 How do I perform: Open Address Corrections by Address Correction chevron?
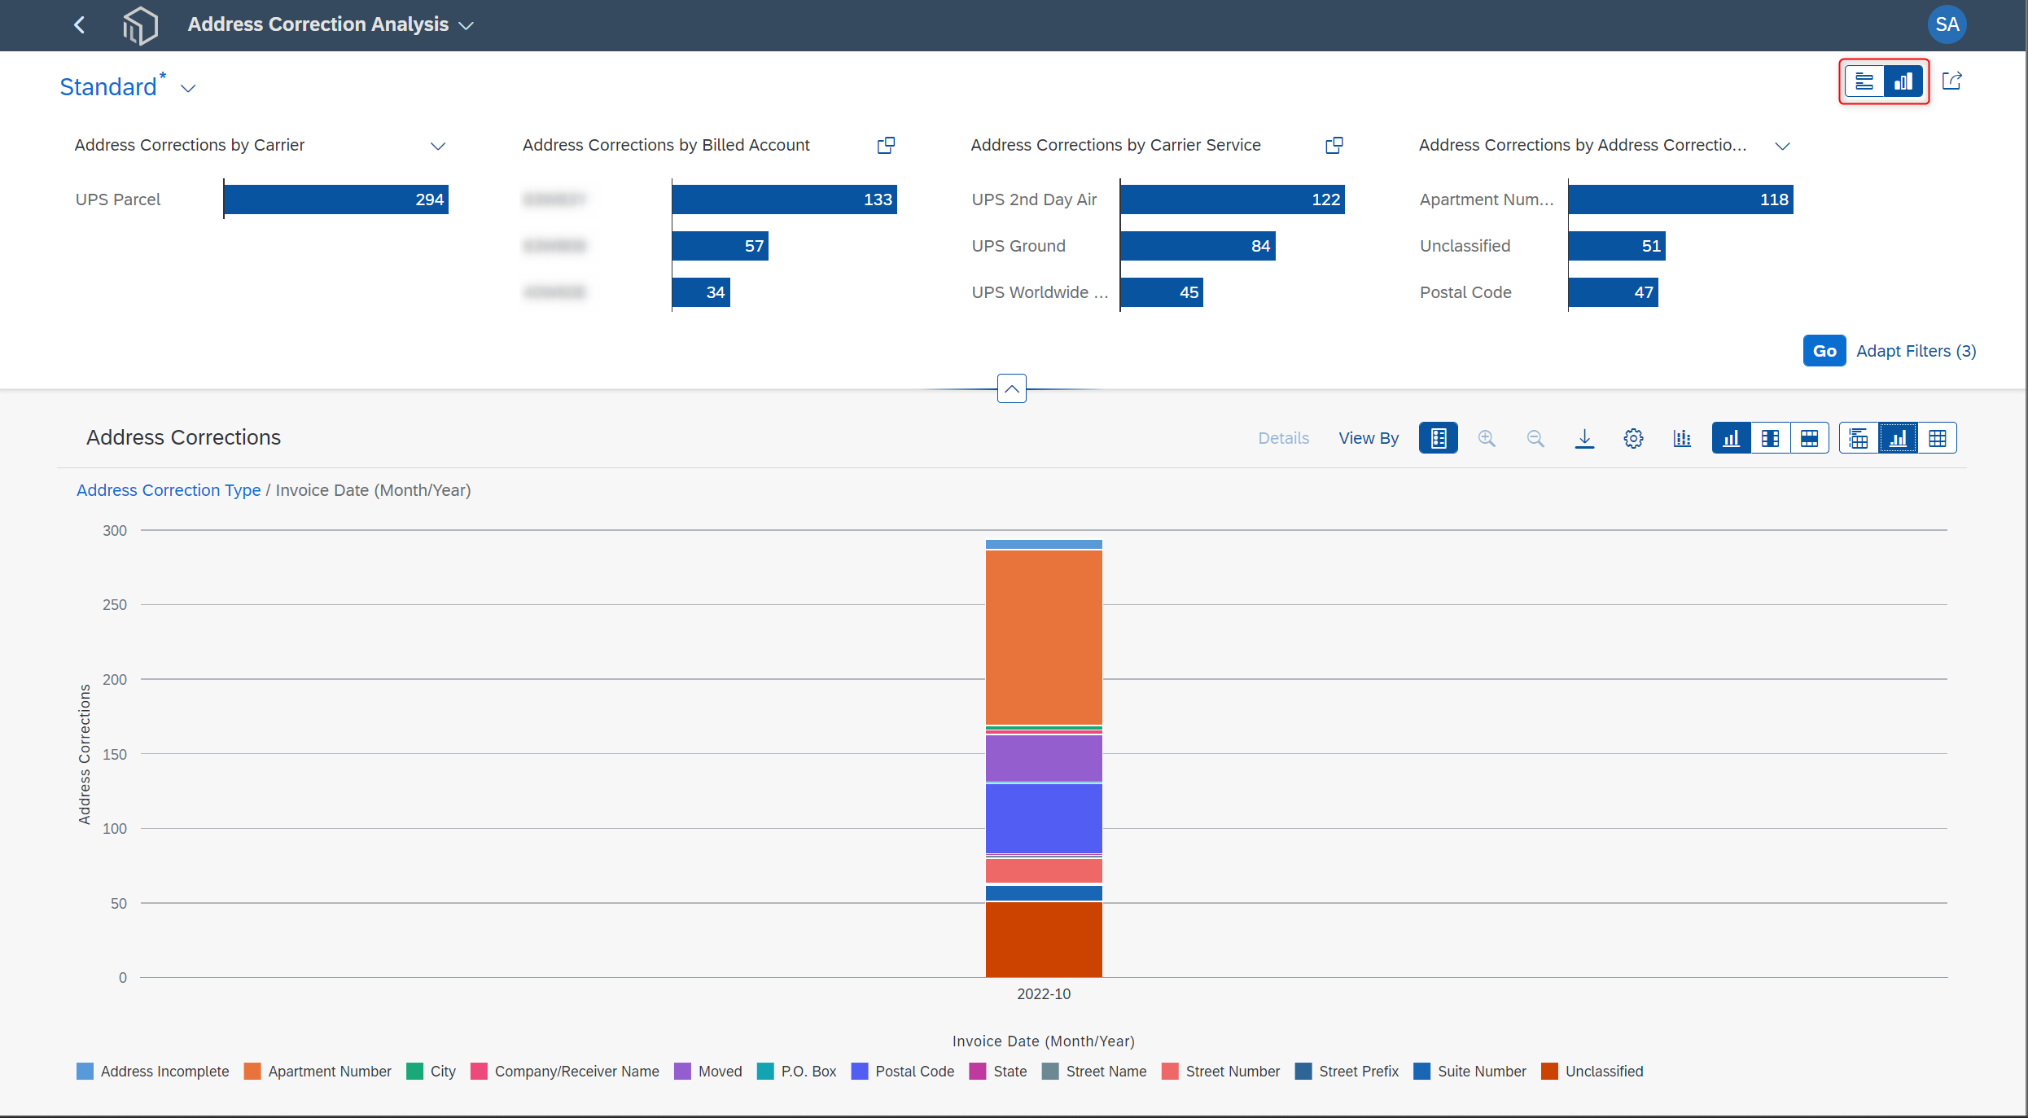[x=1782, y=146]
